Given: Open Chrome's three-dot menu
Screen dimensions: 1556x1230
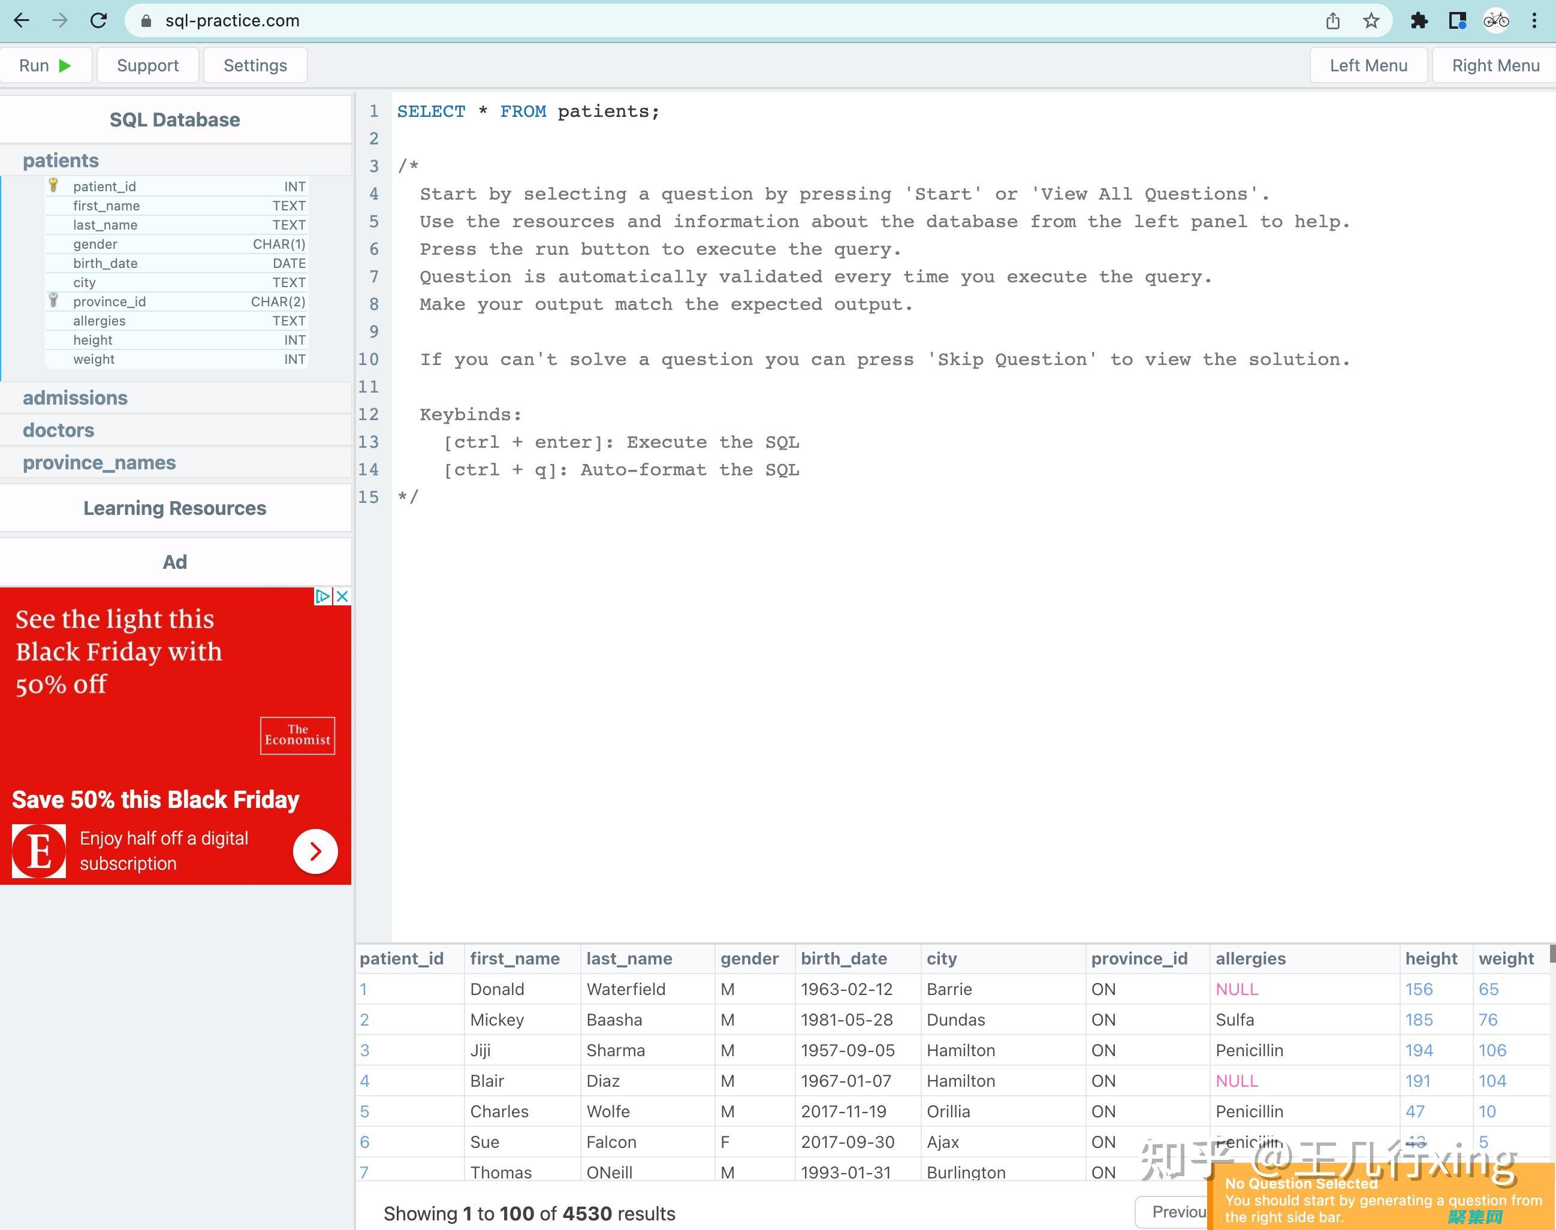Looking at the screenshot, I should (x=1534, y=20).
